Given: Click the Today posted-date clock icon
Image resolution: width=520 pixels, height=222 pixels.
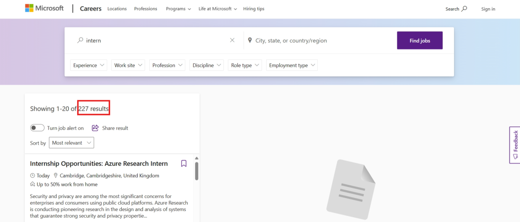Looking at the screenshot, I should click(33, 175).
